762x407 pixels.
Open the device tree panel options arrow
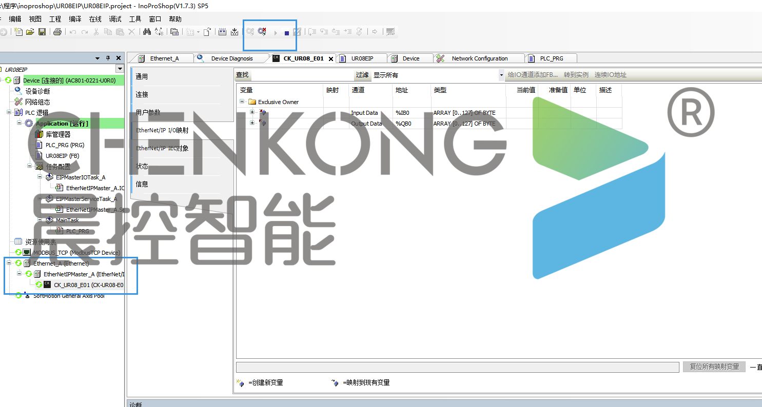click(x=97, y=58)
